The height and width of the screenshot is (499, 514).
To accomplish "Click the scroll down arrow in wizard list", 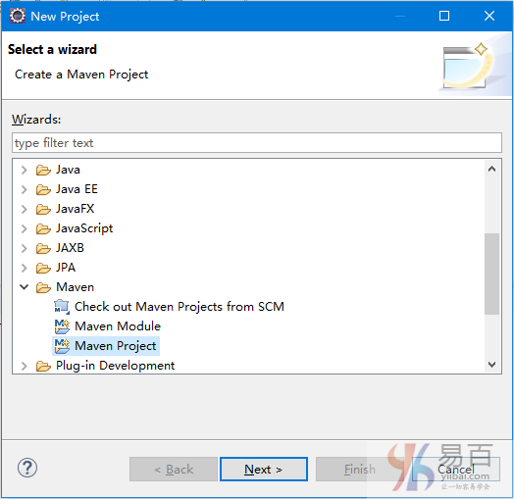I will (491, 365).
